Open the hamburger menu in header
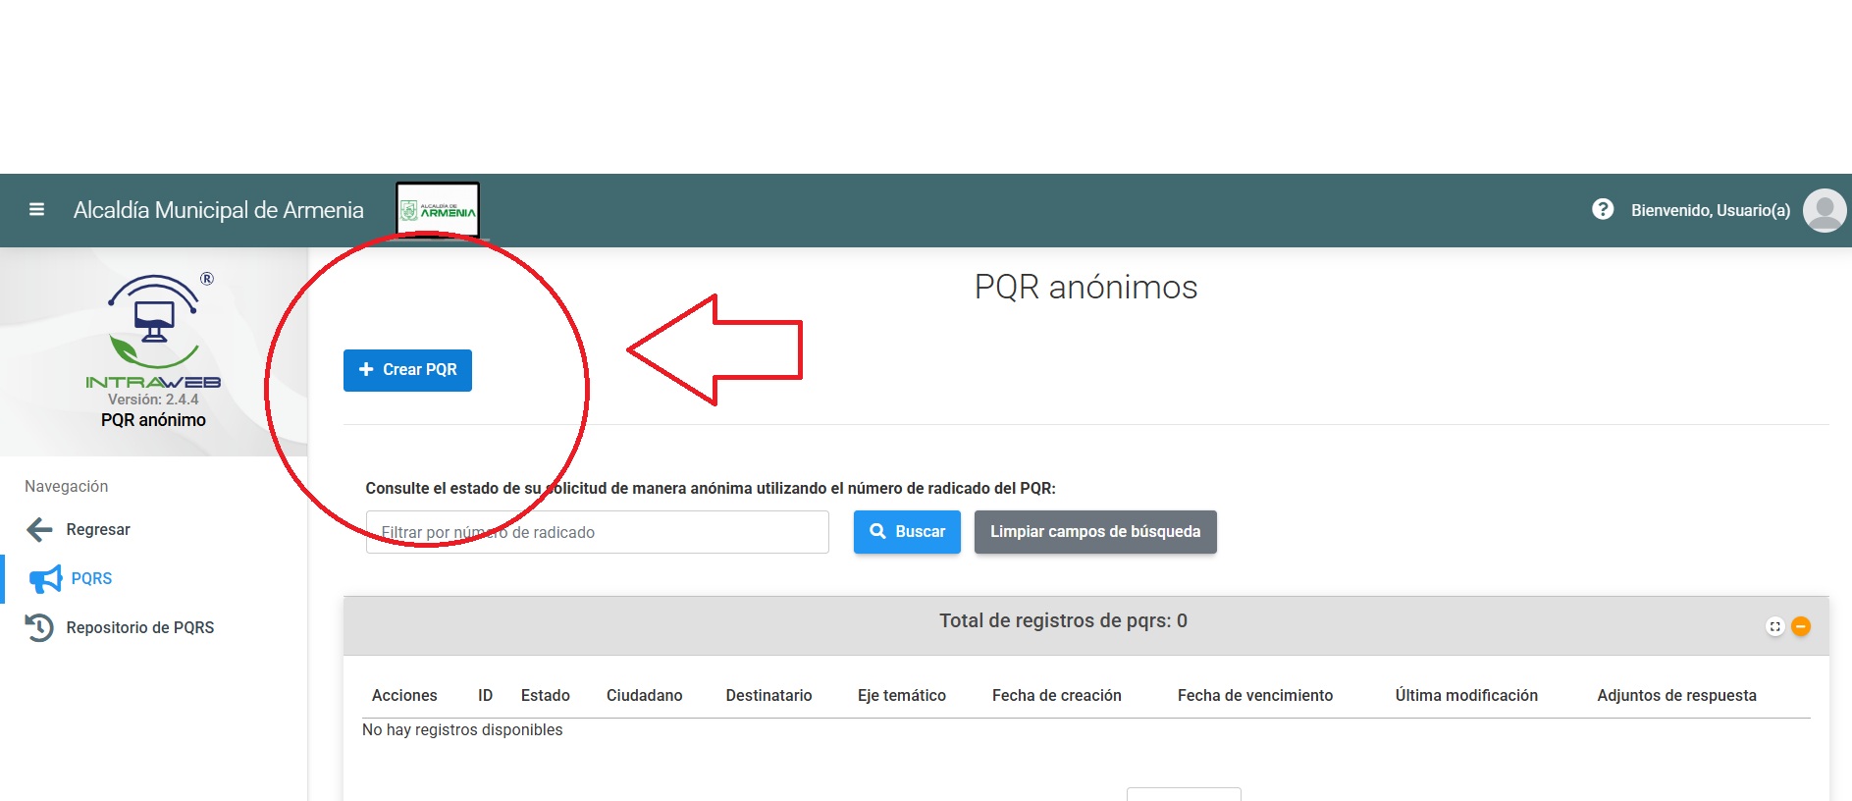 click(x=37, y=209)
